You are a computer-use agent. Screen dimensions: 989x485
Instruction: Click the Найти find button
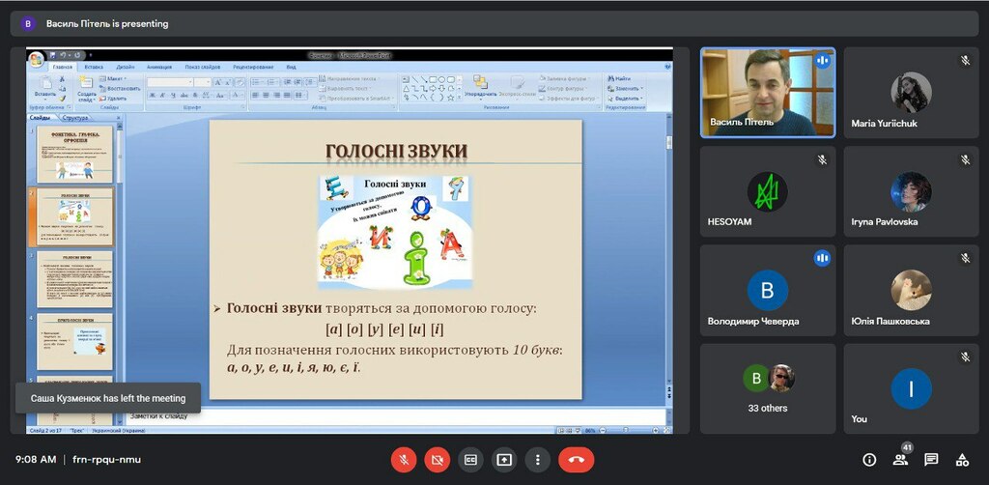[x=619, y=79]
